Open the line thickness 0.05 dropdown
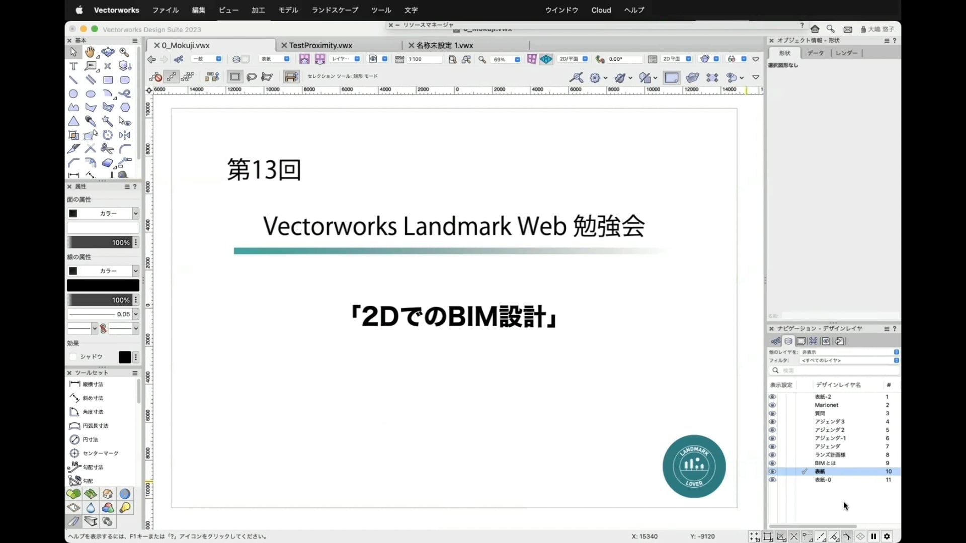 103,314
